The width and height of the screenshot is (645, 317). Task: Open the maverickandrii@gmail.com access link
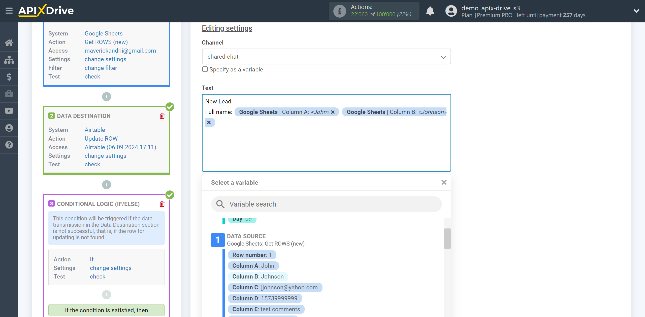pyautogui.click(x=120, y=51)
